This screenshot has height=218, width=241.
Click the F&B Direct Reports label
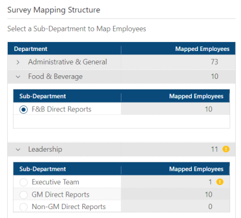tap(62, 109)
